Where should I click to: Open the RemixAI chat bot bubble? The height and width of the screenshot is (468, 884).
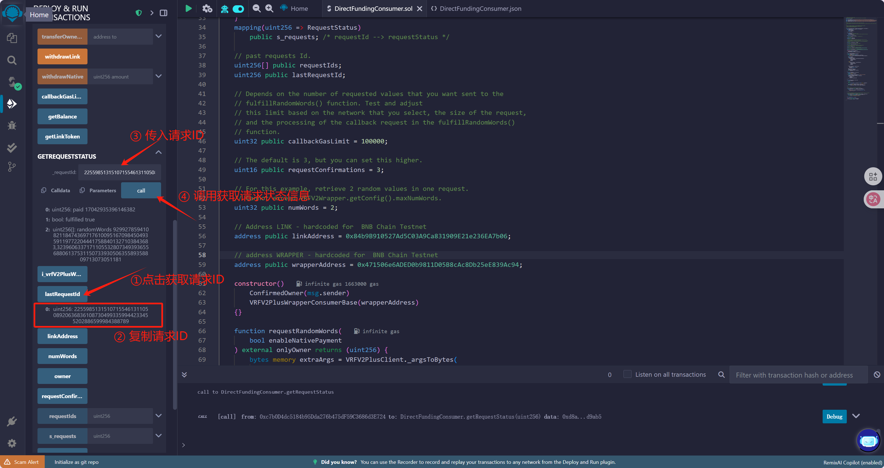[x=868, y=441]
